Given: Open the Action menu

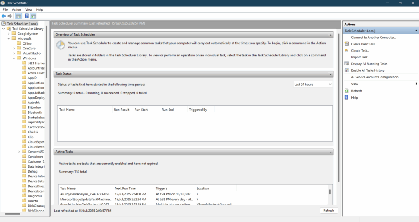Looking at the screenshot, I should 16,9.
